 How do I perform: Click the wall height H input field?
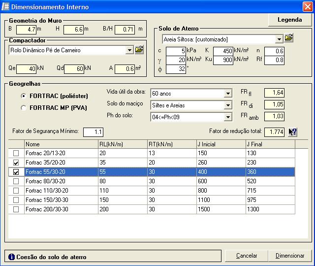[73, 30]
